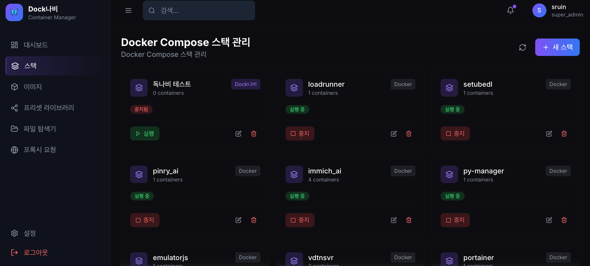Viewport: 590px width, 266px height.
Task: Click the refresh stacks icon
Action: coord(523,47)
